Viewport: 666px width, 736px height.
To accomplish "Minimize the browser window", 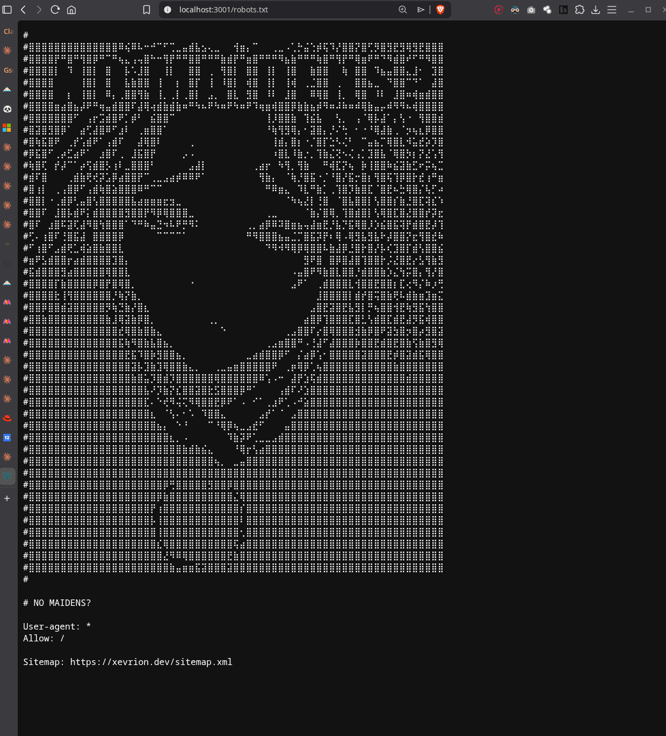I will 631,10.
